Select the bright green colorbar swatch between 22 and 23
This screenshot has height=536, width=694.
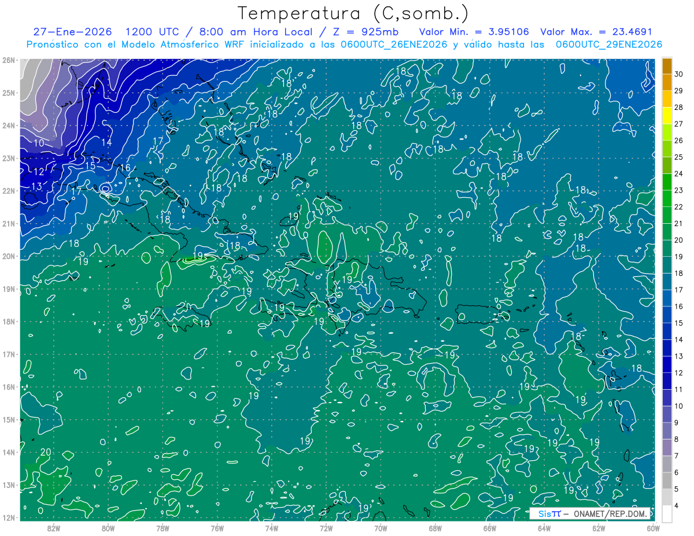click(667, 198)
